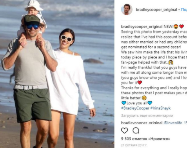Click the heart like icon
187x148 pixels.
[125, 130]
